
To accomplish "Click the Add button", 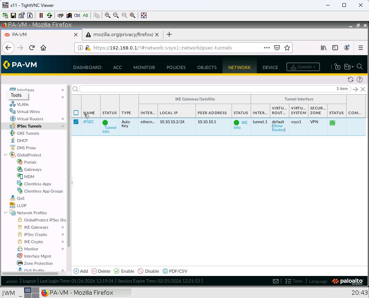I will click(x=81, y=271).
